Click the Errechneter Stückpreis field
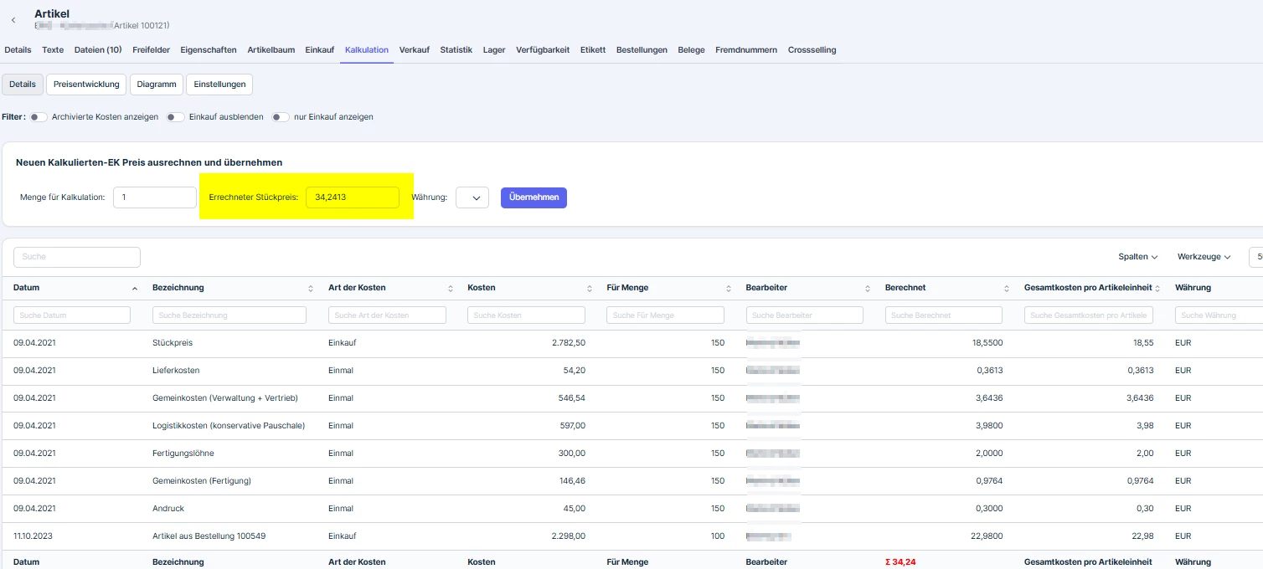Viewport: 1263px width, 569px height. [353, 197]
